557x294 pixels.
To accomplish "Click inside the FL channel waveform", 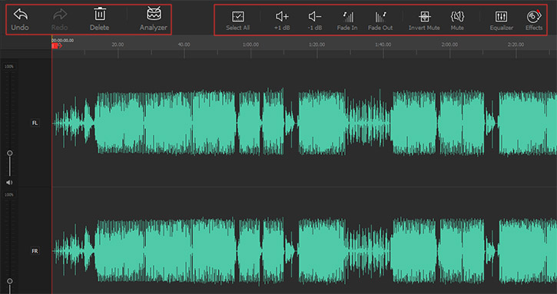I will [304, 123].
